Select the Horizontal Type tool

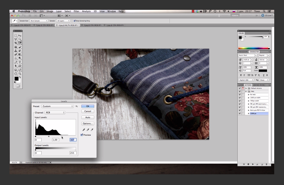coord(20,62)
